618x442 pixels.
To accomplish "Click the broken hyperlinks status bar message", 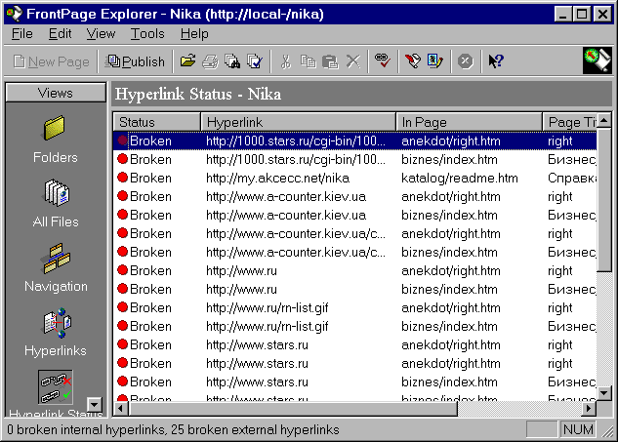I will click(173, 429).
